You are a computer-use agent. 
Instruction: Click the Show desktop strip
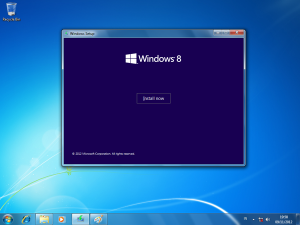pyautogui.click(x=298, y=219)
